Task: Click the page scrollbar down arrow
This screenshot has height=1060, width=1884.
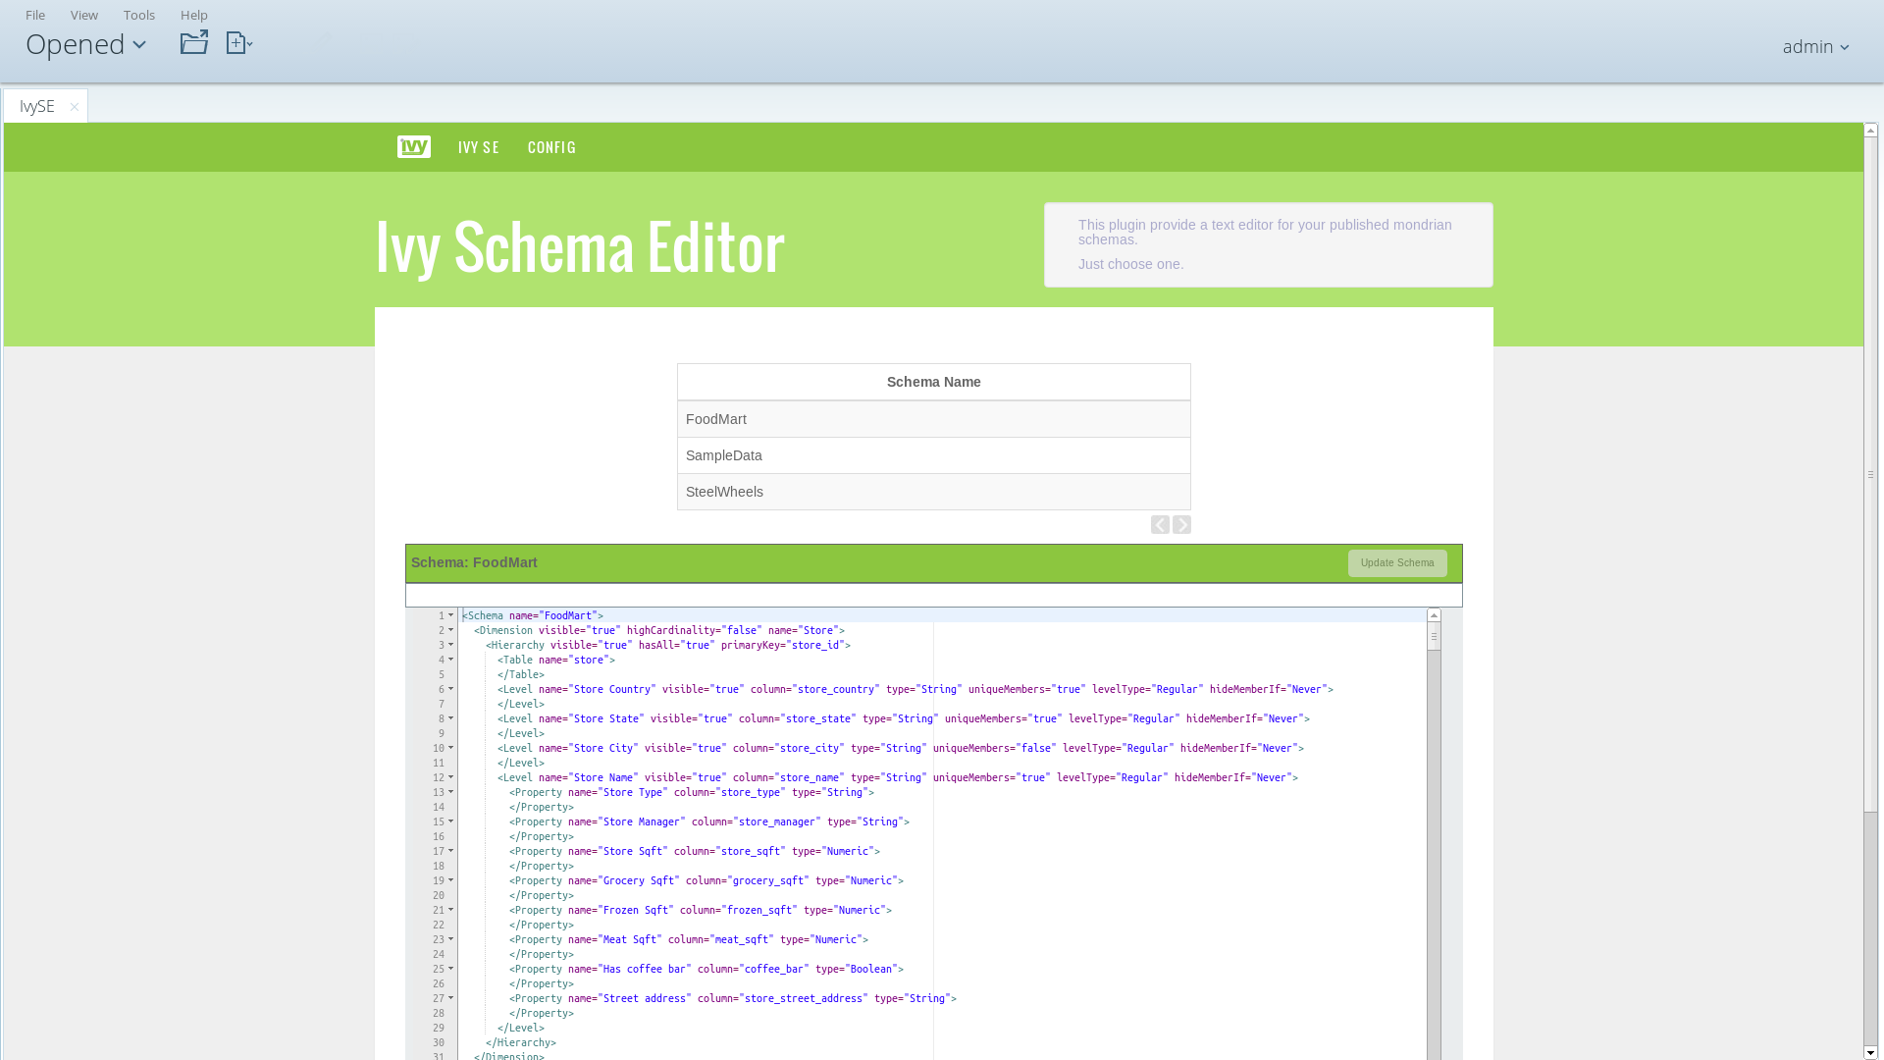Action: (x=1870, y=1053)
